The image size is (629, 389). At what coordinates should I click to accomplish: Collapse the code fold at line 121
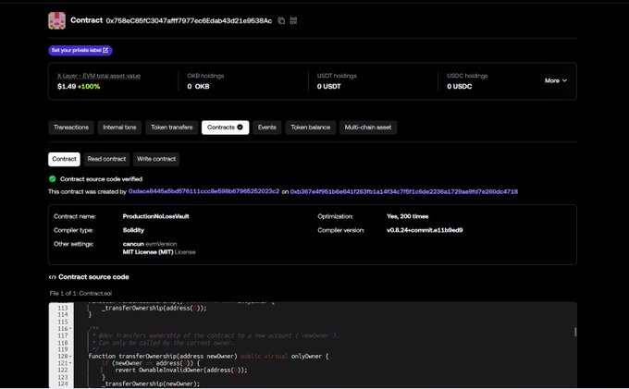pyautogui.click(x=70, y=363)
